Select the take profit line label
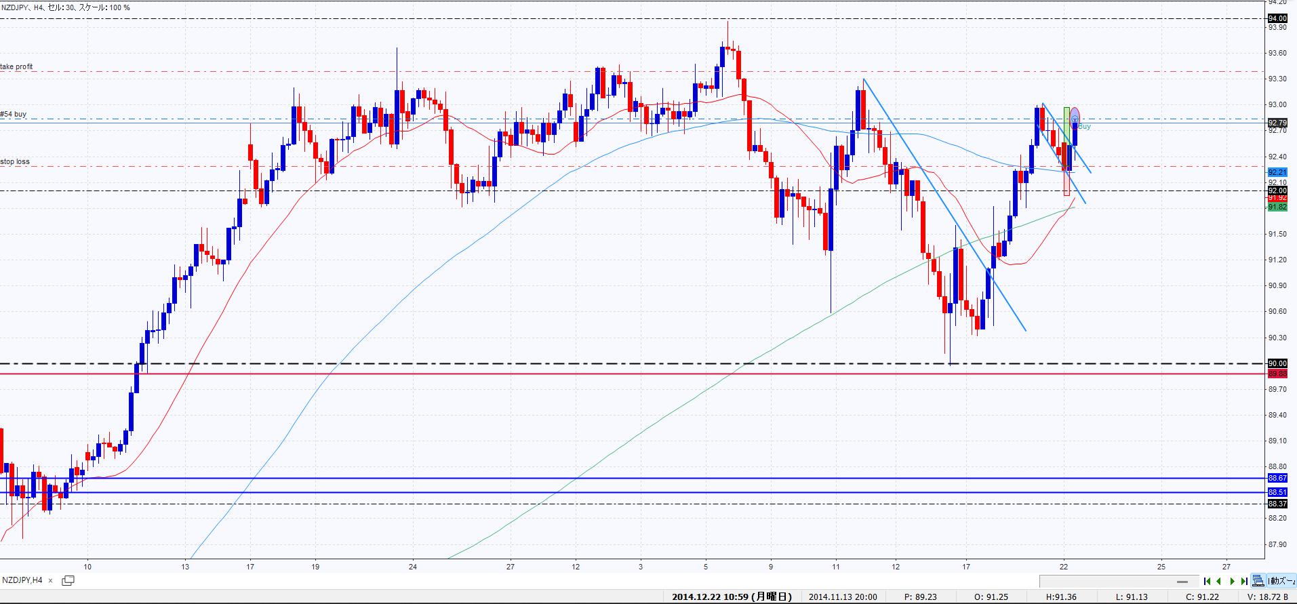Viewport: 1297px width, 604px height. tap(17, 67)
